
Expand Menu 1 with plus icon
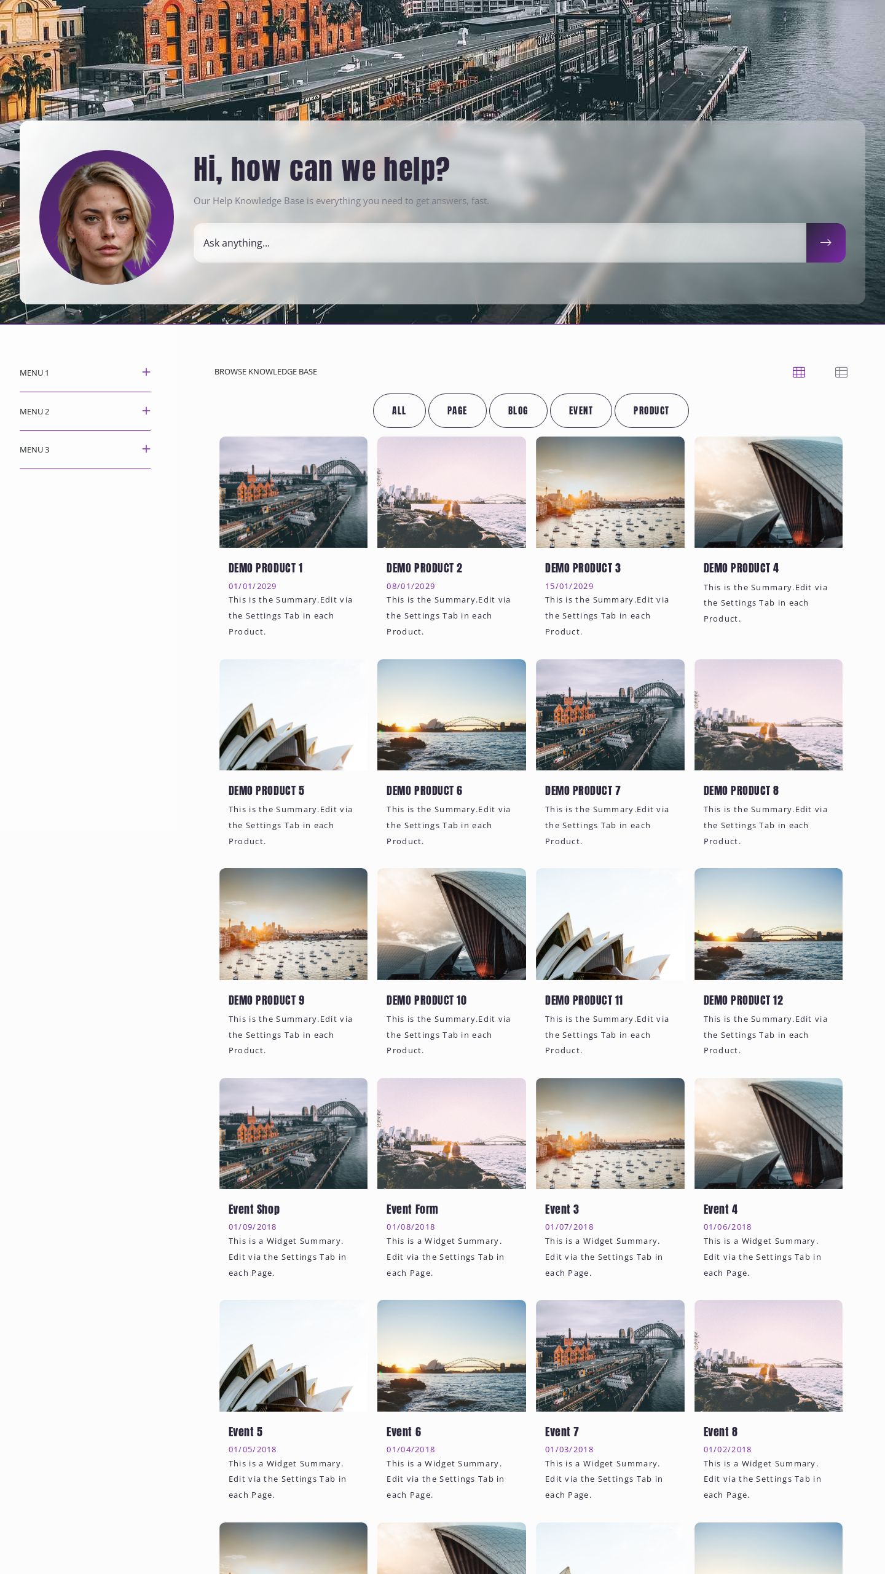click(146, 372)
